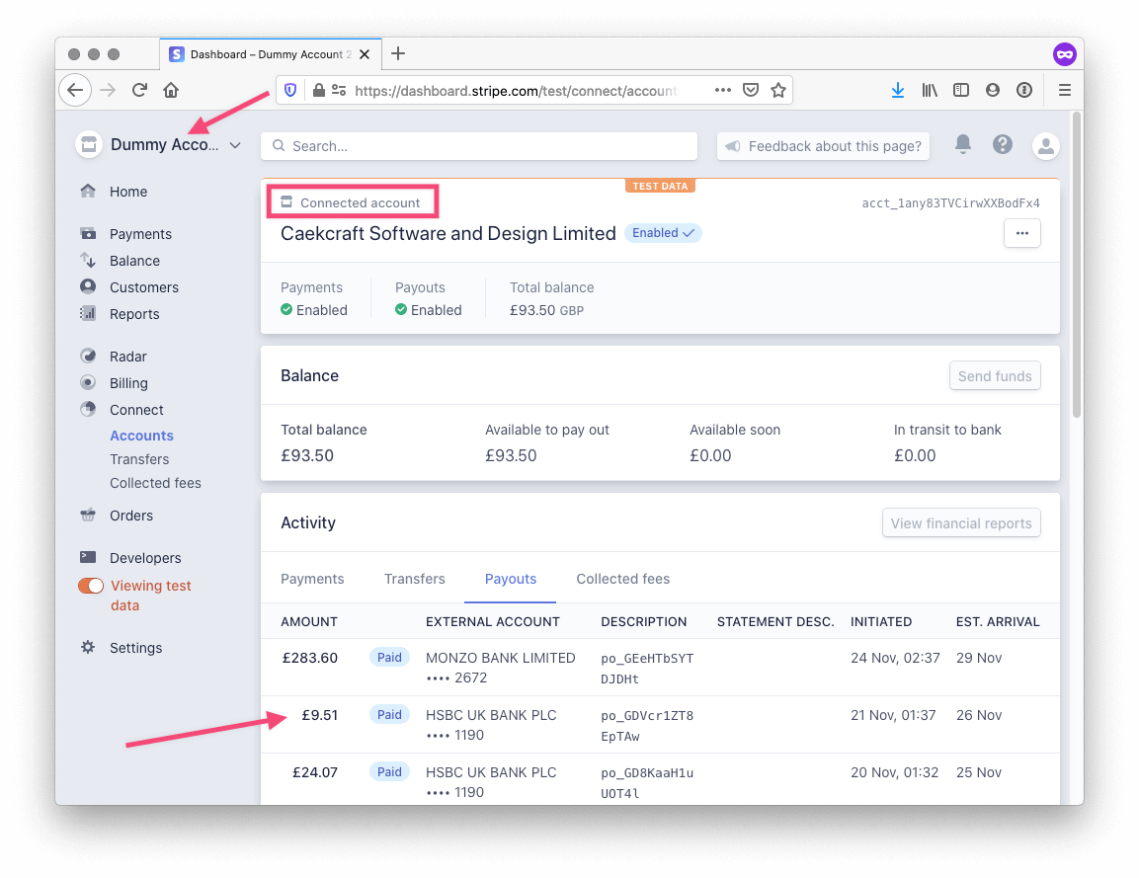Open View financial reports
This screenshot has width=1139, height=878.
960,522
